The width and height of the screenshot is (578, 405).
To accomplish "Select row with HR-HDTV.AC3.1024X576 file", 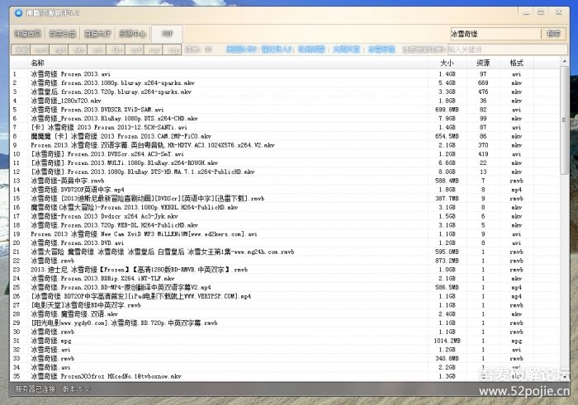I will tap(285, 145).
